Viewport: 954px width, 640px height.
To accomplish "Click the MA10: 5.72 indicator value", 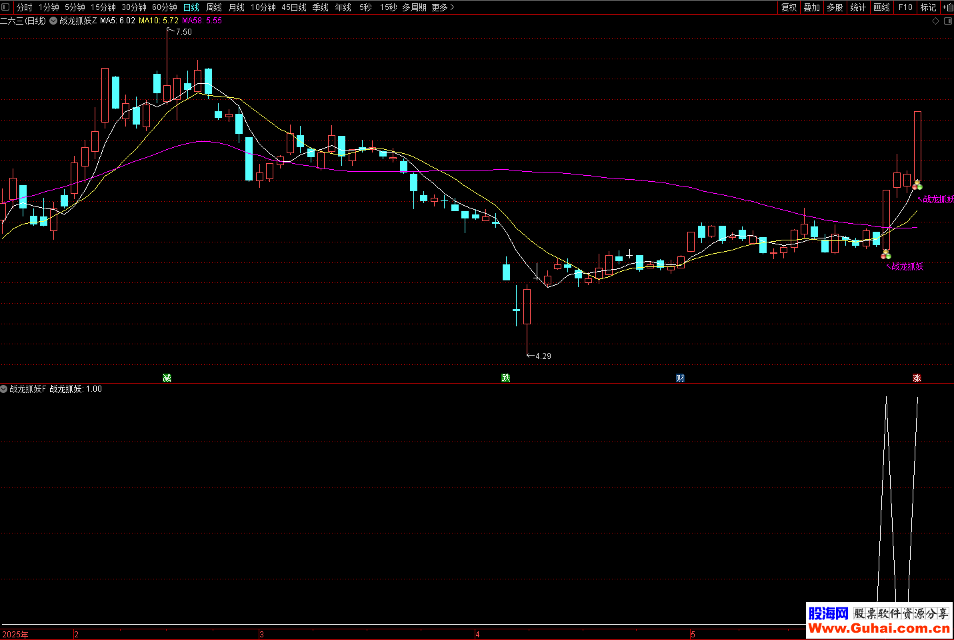I will point(159,21).
